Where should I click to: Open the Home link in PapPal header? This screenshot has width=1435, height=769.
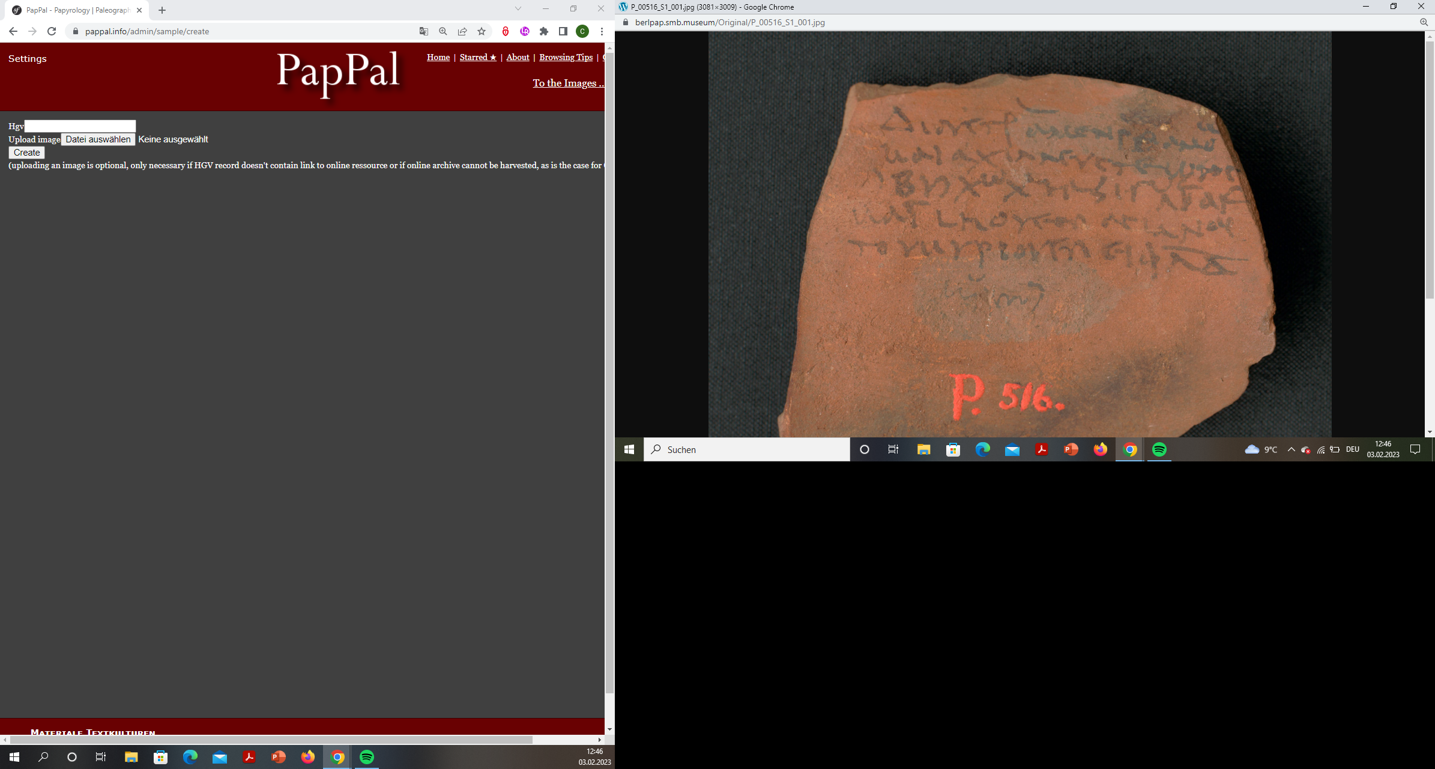pyautogui.click(x=438, y=57)
